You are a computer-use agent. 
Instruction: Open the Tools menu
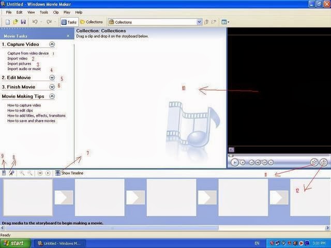43,12
